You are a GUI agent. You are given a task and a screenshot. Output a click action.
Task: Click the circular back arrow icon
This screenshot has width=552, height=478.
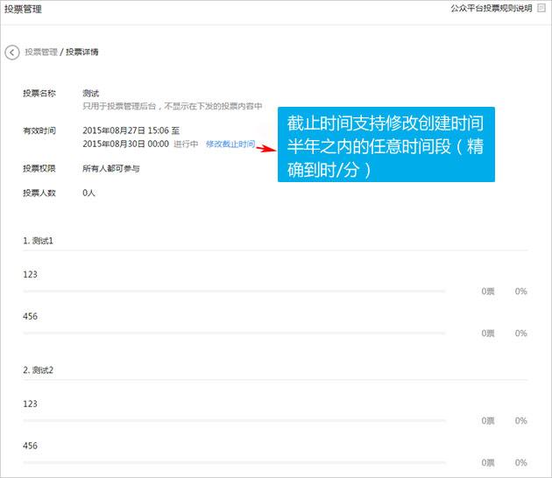point(12,53)
